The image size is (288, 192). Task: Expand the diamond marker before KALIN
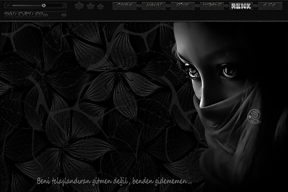point(139,5)
